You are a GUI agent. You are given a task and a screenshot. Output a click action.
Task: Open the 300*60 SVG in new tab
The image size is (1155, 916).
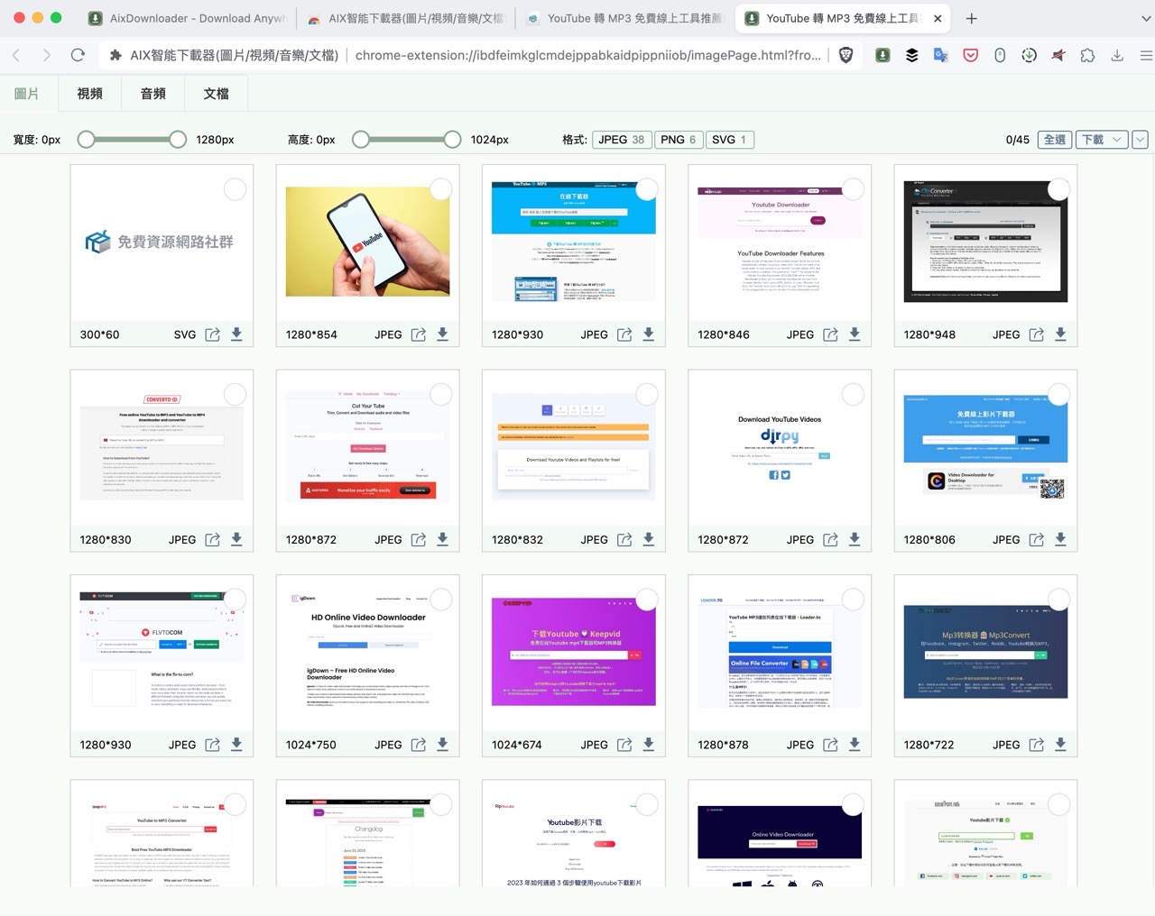[x=212, y=334]
